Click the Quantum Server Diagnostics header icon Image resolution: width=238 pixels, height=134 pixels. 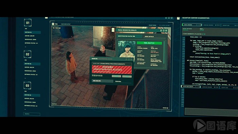[x=178, y=18]
